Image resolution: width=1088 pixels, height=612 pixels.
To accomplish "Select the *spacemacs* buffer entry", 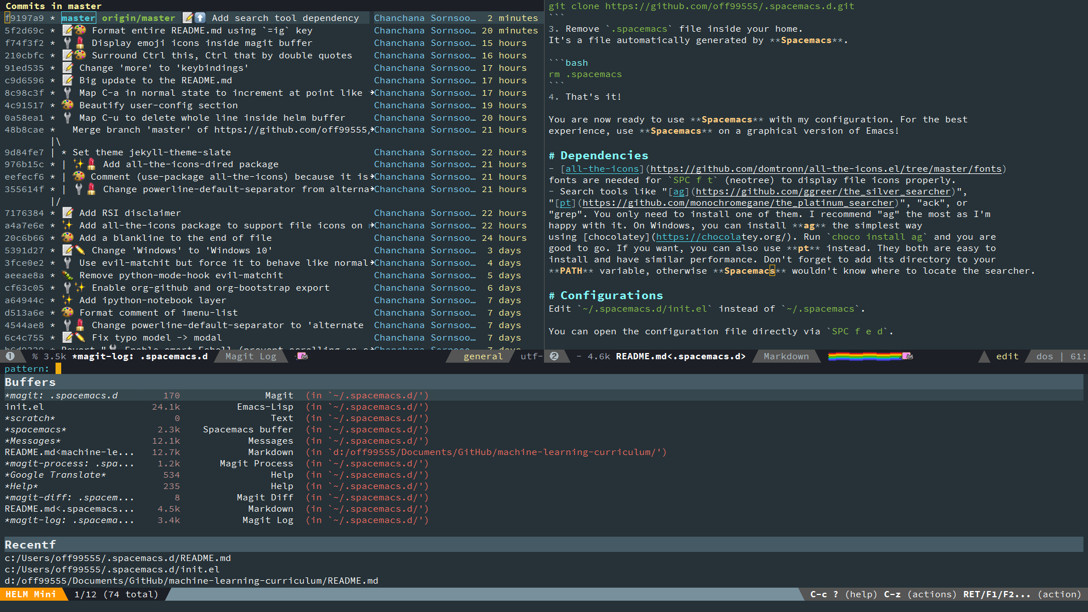I will pos(544,430).
